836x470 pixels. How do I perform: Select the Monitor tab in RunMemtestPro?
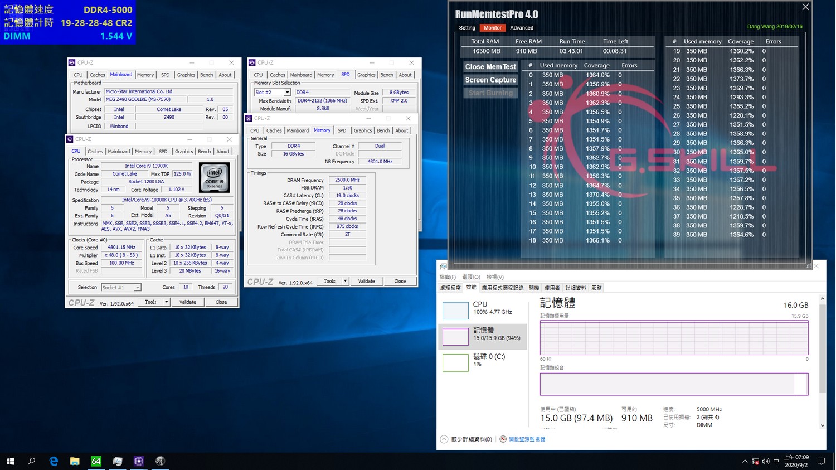(x=493, y=28)
